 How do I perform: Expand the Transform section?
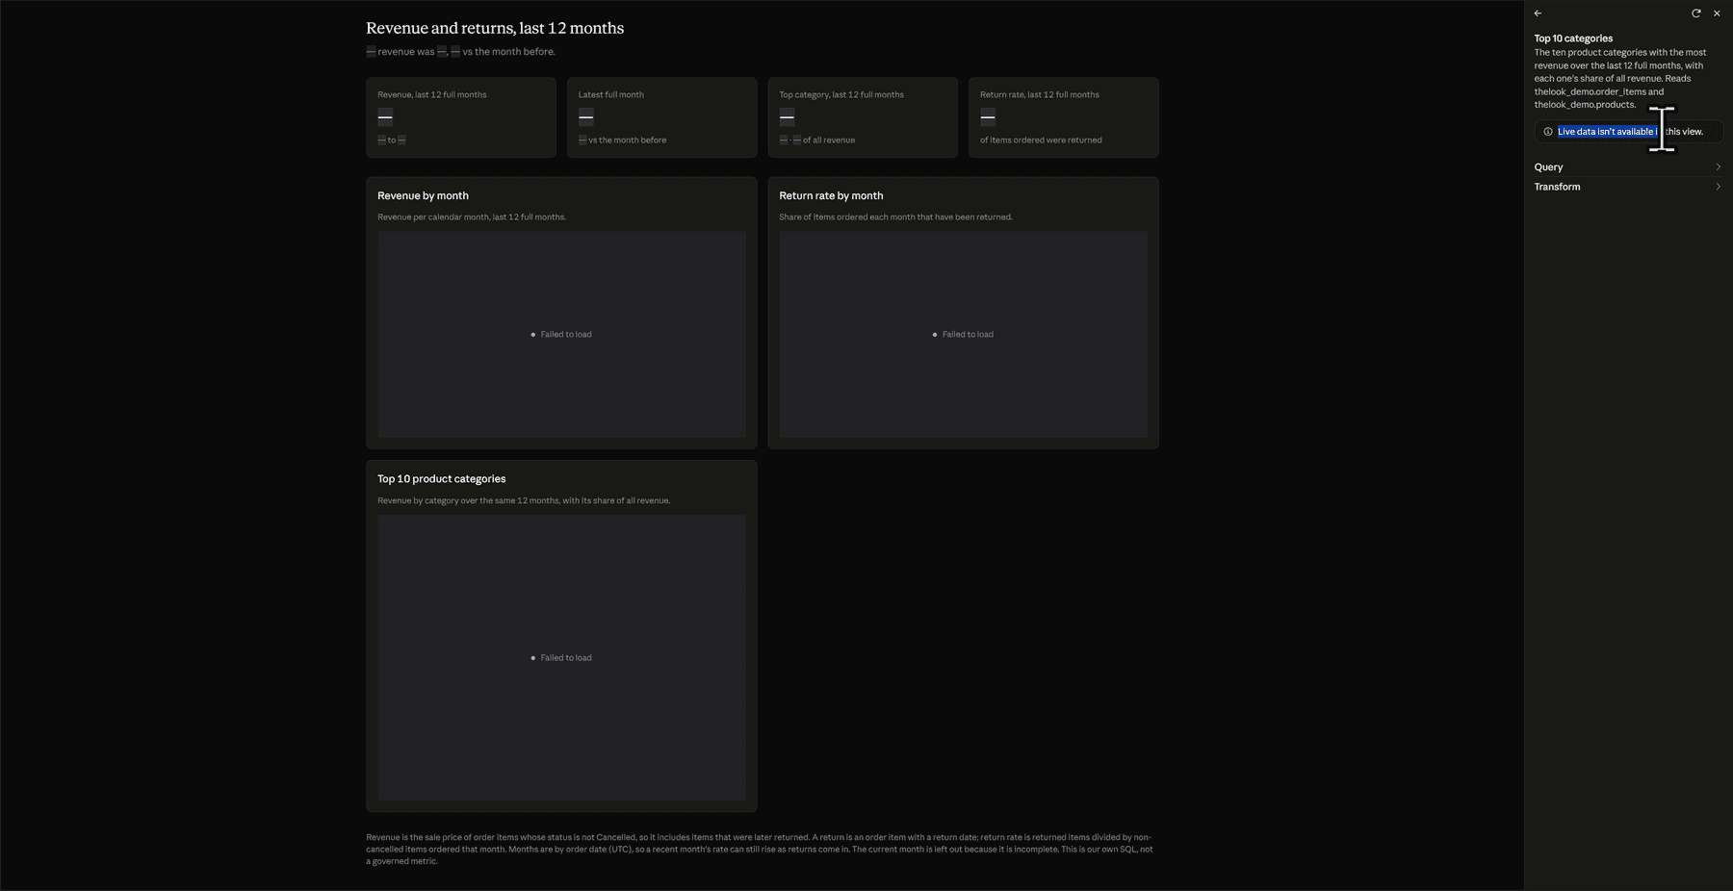(x=1627, y=187)
